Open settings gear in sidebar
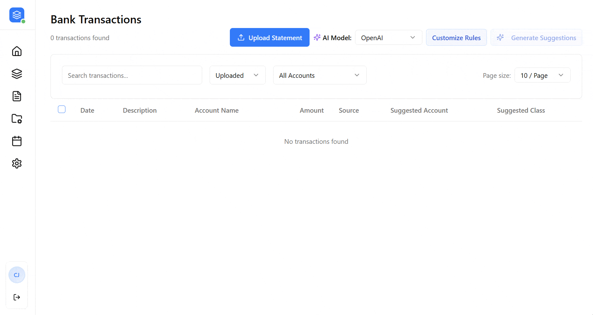This screenshot has height=315, width=593. [17, 163]
